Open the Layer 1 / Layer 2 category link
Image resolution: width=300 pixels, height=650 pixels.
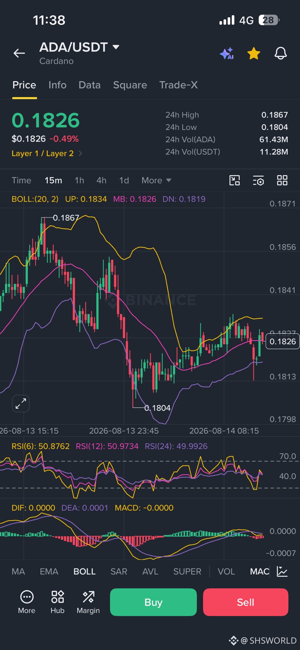click(47, 153)
